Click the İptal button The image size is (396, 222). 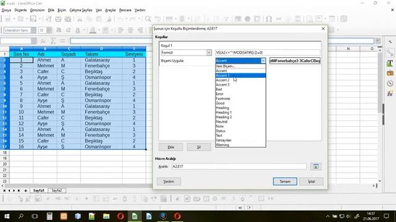[x=311, y=181]
